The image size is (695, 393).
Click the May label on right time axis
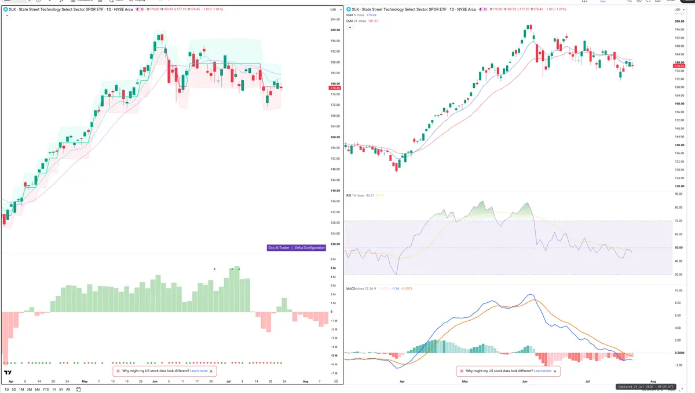(464, 381)
